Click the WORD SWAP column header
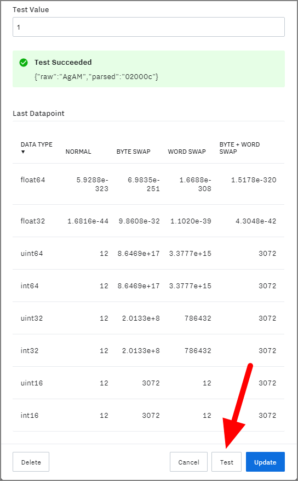The height and width of the screenshot is (481, 298). click(x=187, y=152)
